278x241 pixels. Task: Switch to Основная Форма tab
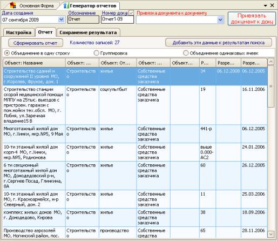pos(32,5)
